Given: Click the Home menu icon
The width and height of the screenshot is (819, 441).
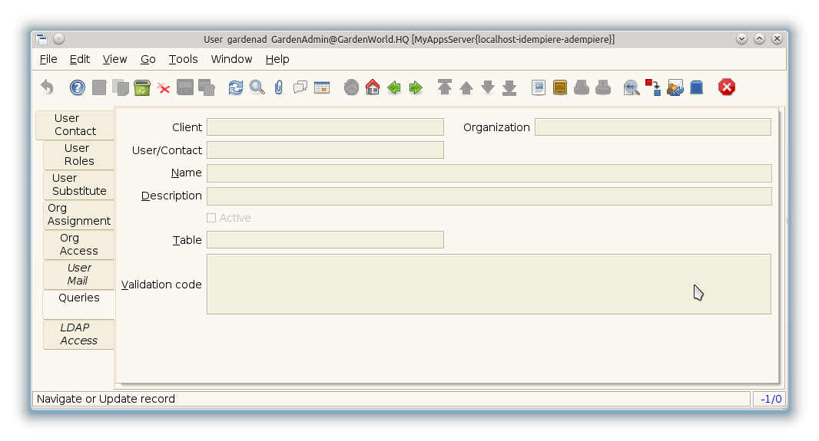Looking at the screenshot, I should coord(373,87).
